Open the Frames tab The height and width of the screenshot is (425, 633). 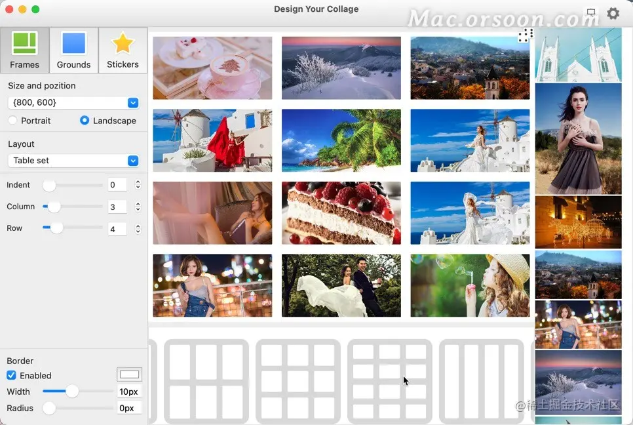point(25,50)
